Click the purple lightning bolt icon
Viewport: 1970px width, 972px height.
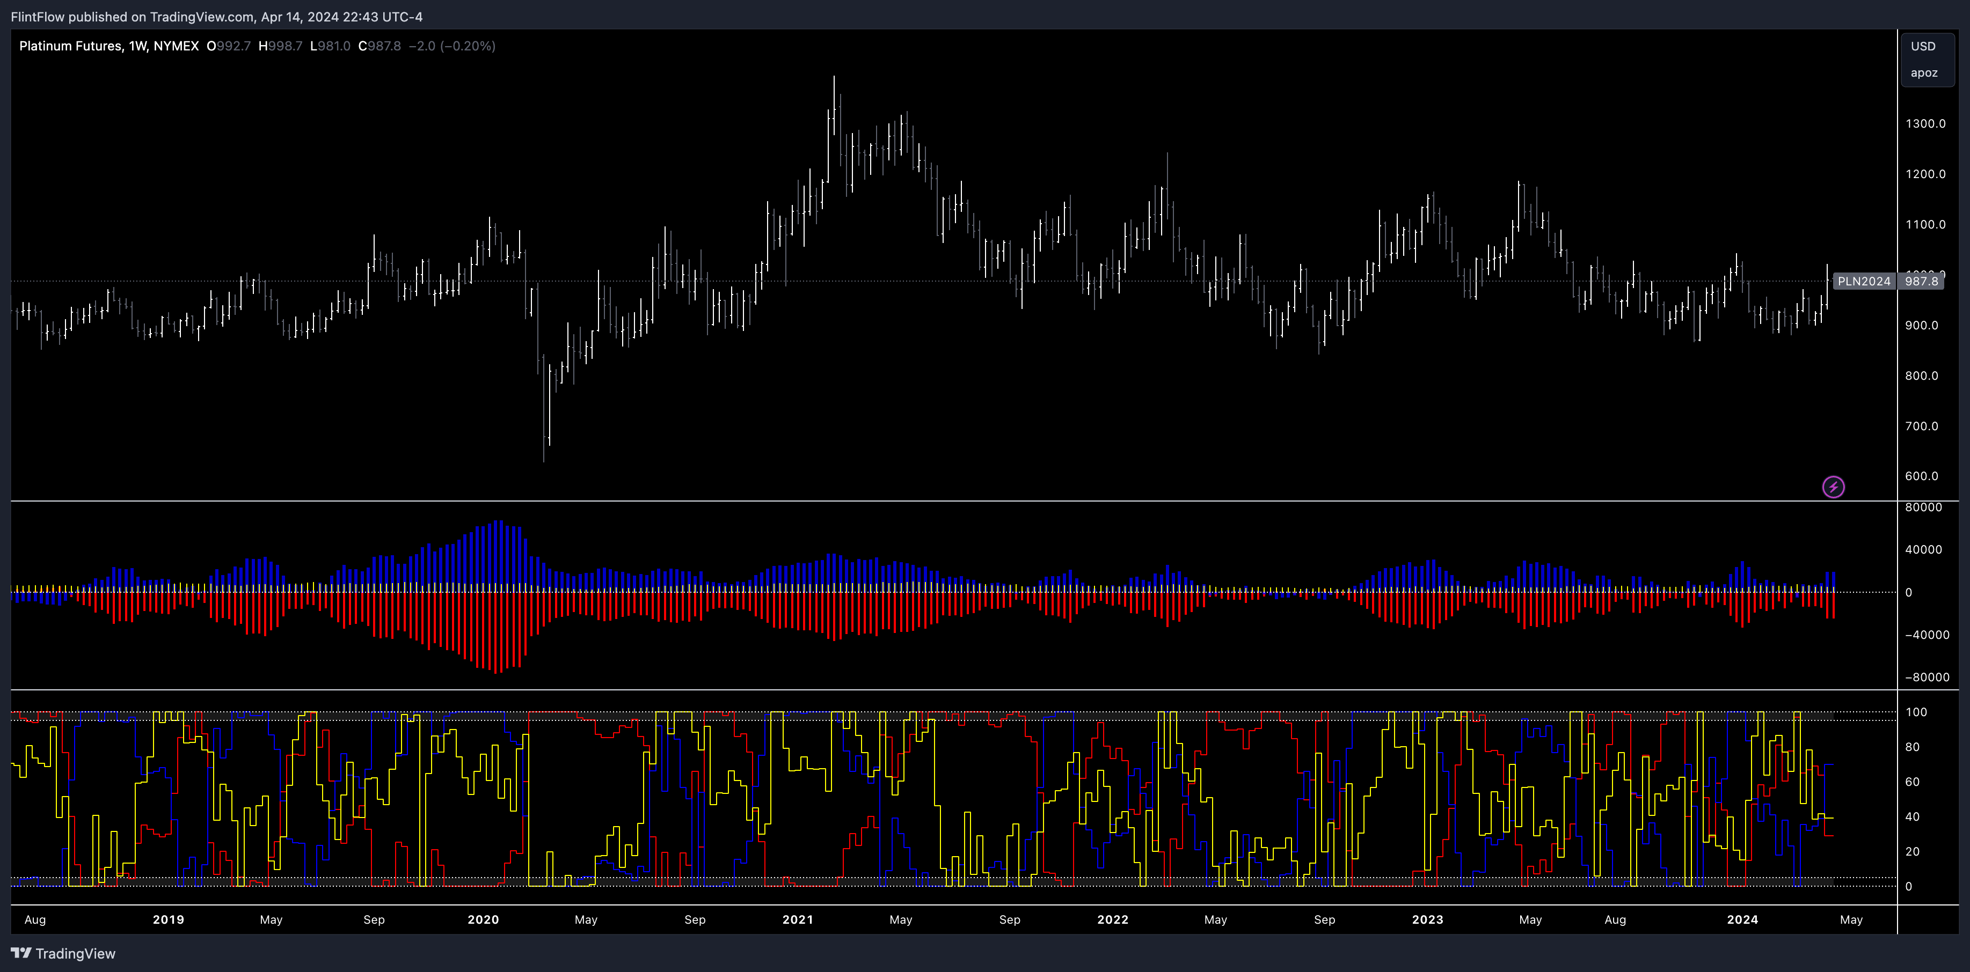tap(1833, 487)
